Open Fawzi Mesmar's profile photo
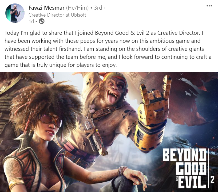 click(x=15, y=13)
